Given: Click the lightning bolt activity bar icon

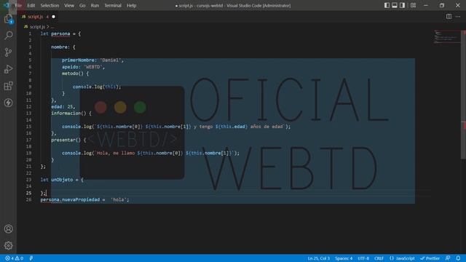Looking at the screenshot, I should (8, 103).
